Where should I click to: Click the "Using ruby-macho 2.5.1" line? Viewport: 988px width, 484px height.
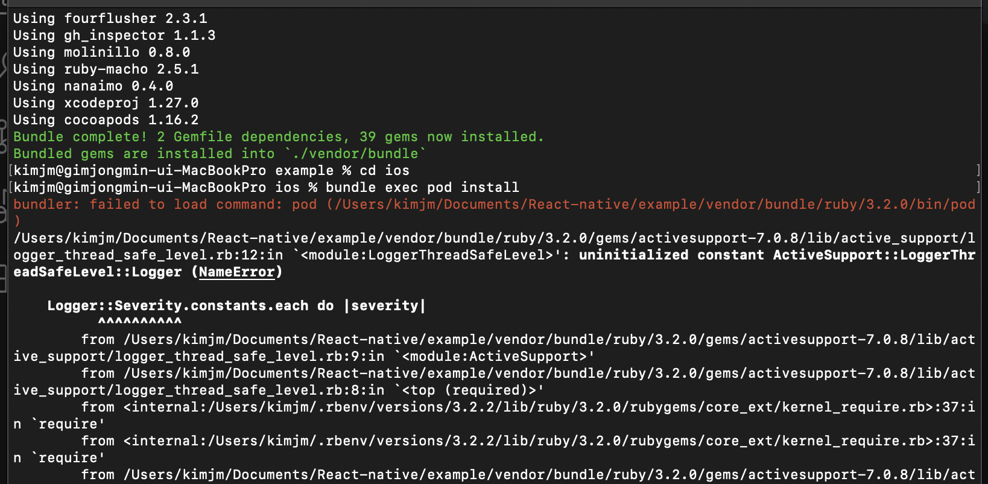point(106,69)
